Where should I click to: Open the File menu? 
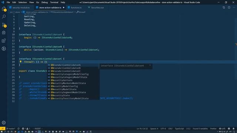pos(8,2)
